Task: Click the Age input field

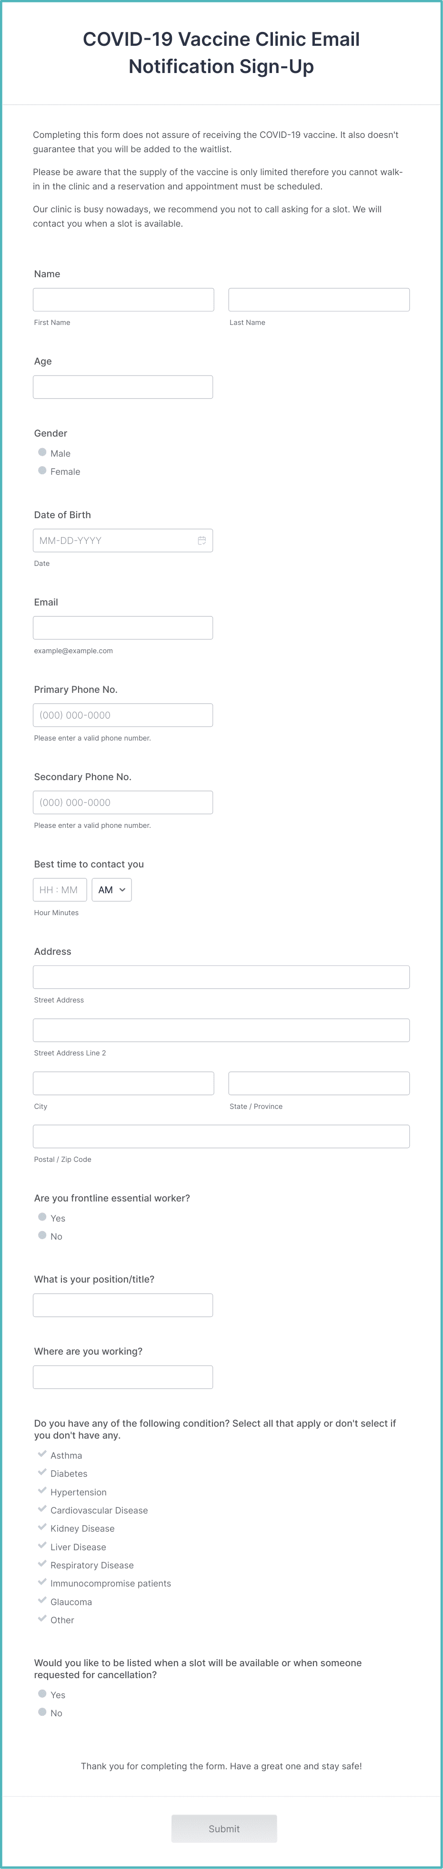Action: click(x=122, y=386)
